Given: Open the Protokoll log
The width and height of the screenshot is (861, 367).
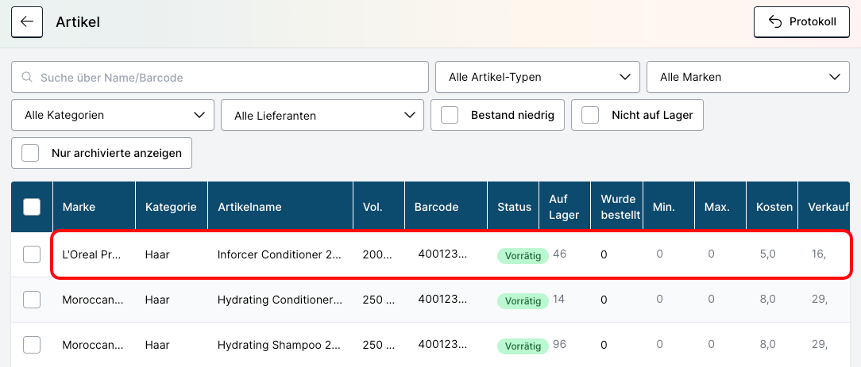Looking at the screenshot, I should click(801, 22).
